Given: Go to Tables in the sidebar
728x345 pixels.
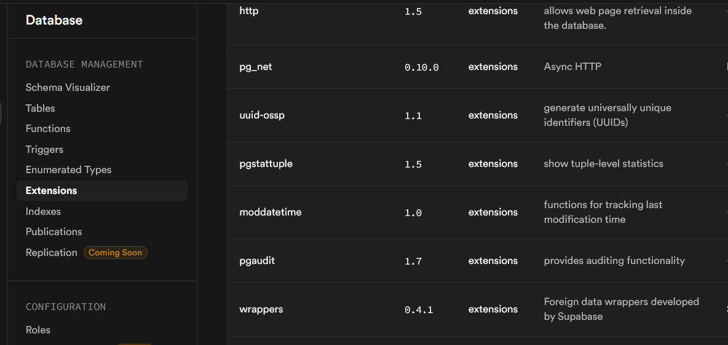Looking at the screenshot, I should pyautogui.click(x=41, y=108).
